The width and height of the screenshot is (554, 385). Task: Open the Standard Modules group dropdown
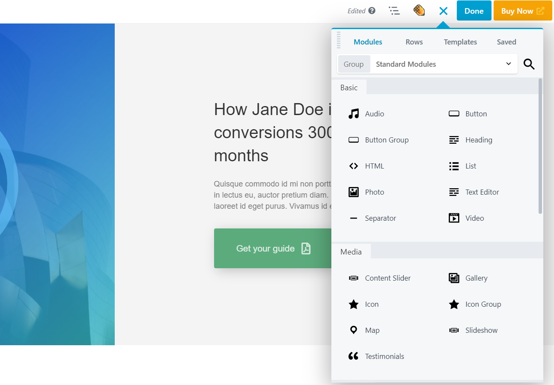tap(443, 64)
